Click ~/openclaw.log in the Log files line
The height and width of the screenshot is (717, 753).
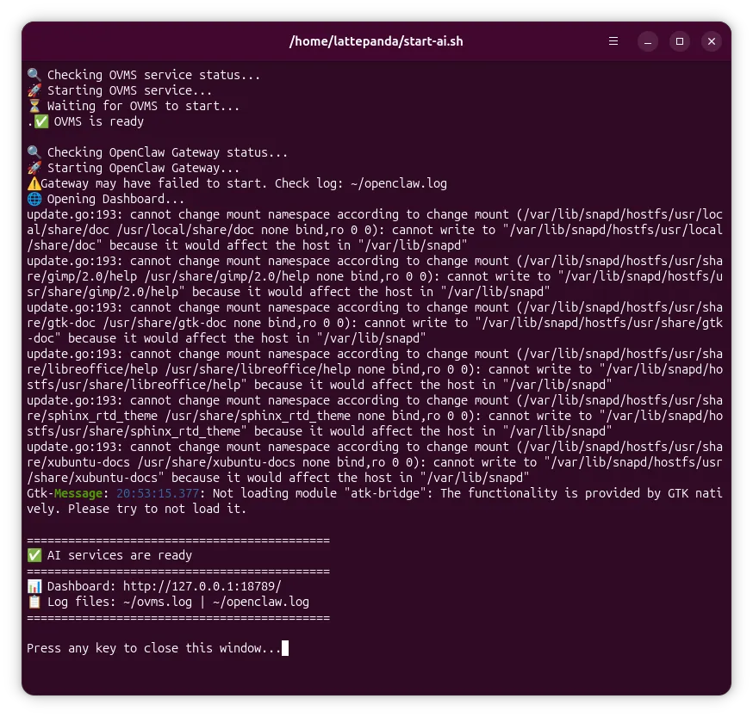[x=261, y=602]
